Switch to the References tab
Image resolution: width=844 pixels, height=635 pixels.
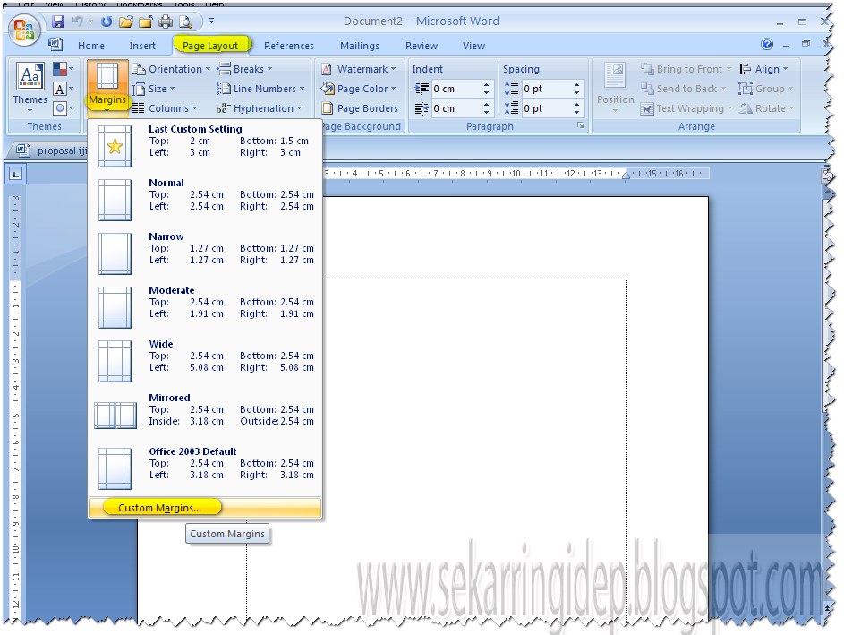(288, 46)
